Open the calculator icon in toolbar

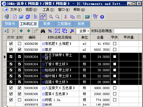pyautogui.click(x=87, y=17)
